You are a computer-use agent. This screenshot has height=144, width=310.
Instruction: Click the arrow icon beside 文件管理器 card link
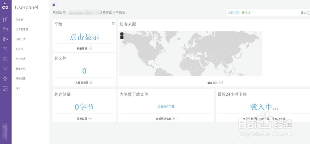tap(91, 83)
